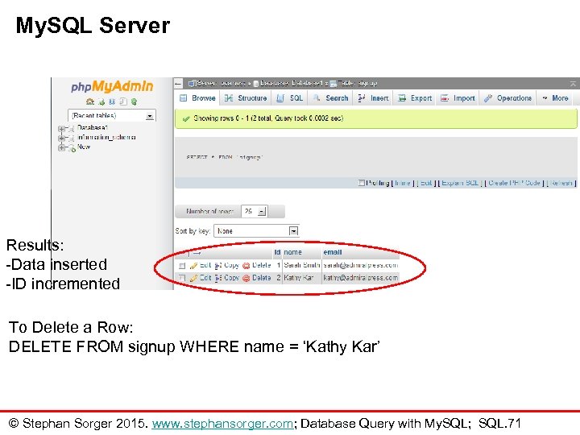This screenshot has width=580, height=435.
Task: Click the Import tab icon
Action: coord(445,98)
